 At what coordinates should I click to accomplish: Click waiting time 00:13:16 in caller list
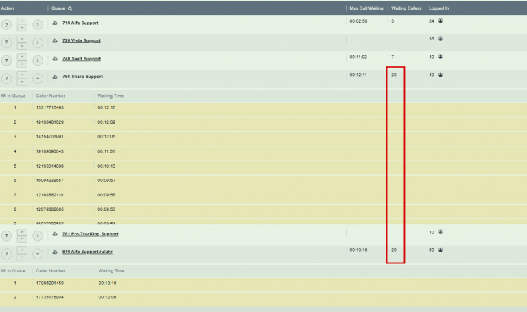point(107,283)
